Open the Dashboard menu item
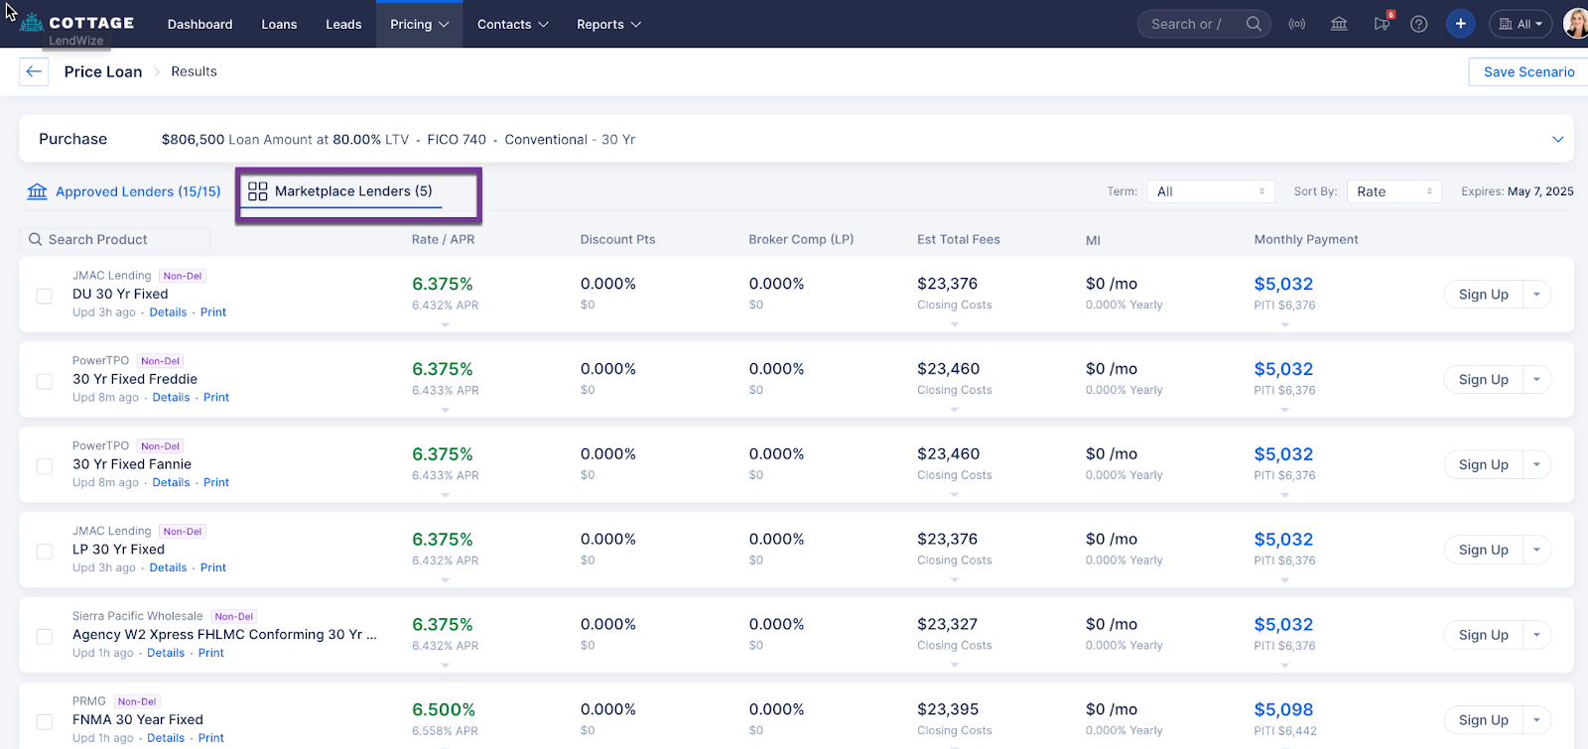1588x749 pixels. 199,24
